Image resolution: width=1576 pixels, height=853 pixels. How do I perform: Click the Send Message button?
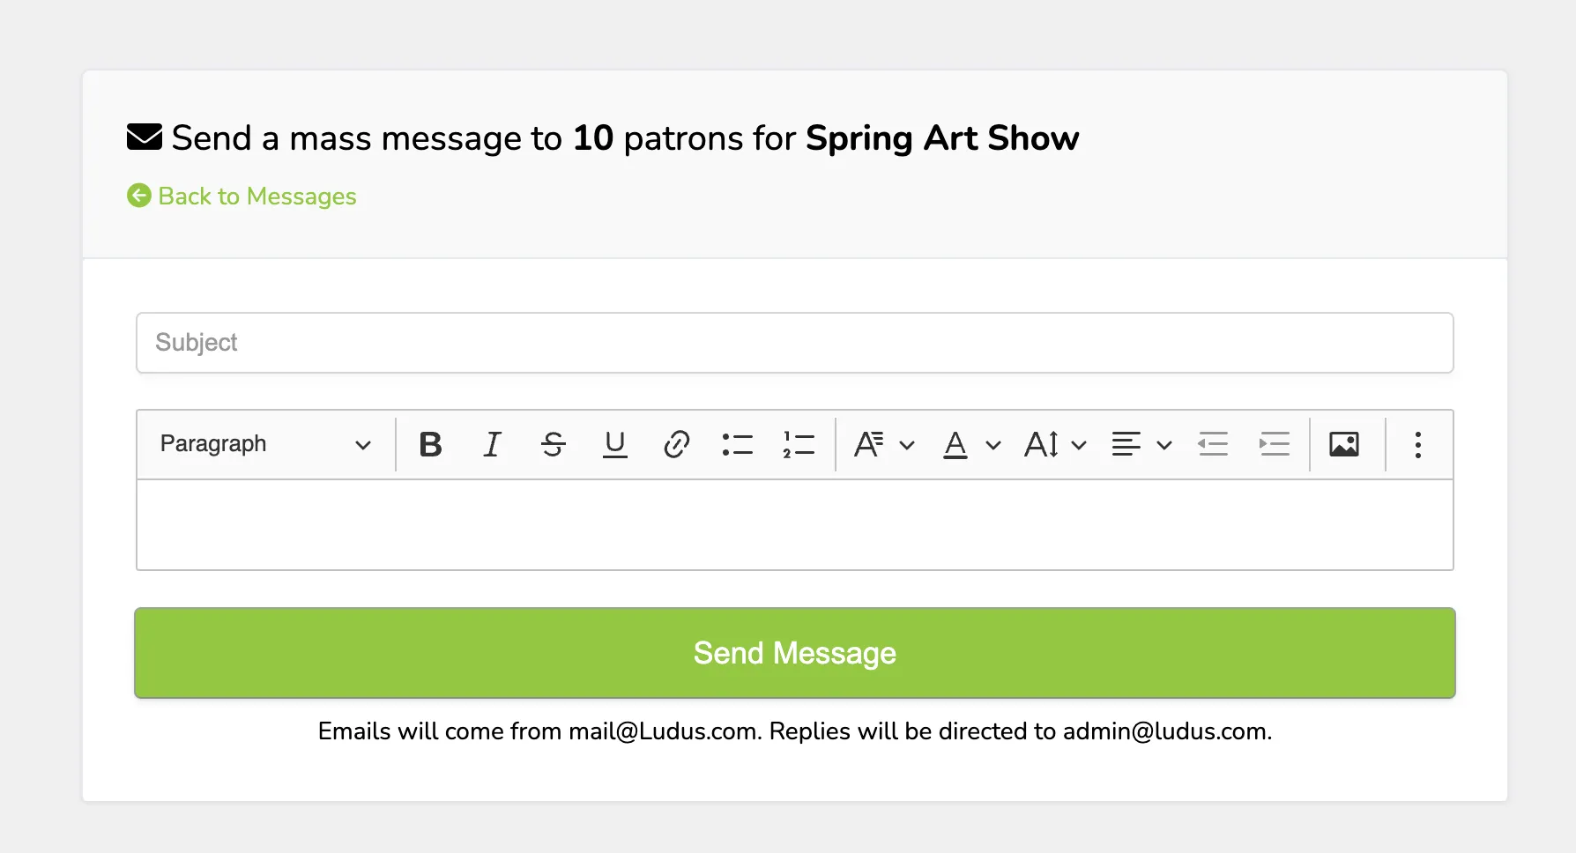[795, 653]
